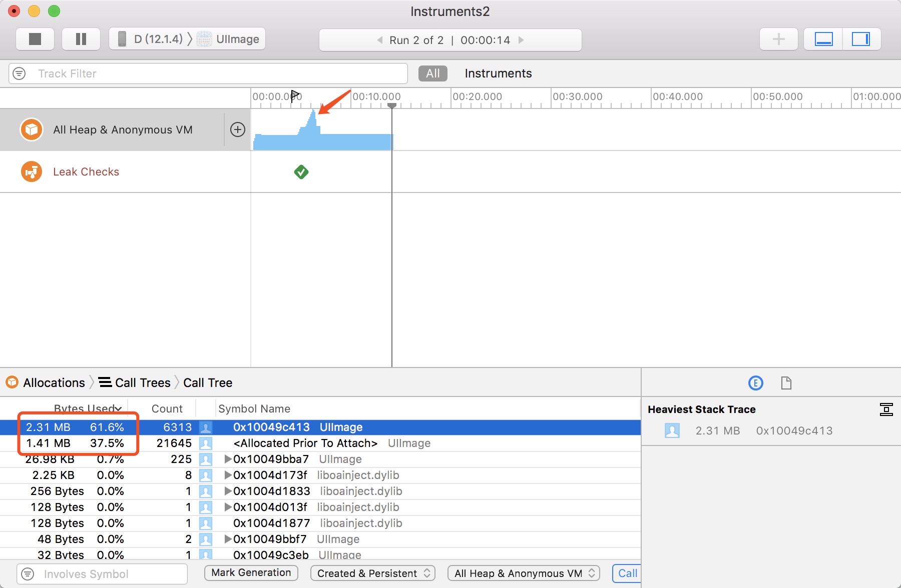901x588 pixels.
Task: Open the Created & Persistent dropdown
Action: [373, 573]
